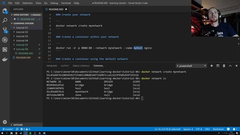Split the terminal pane
Screen dimensions: 240x135
pos(217,66)
